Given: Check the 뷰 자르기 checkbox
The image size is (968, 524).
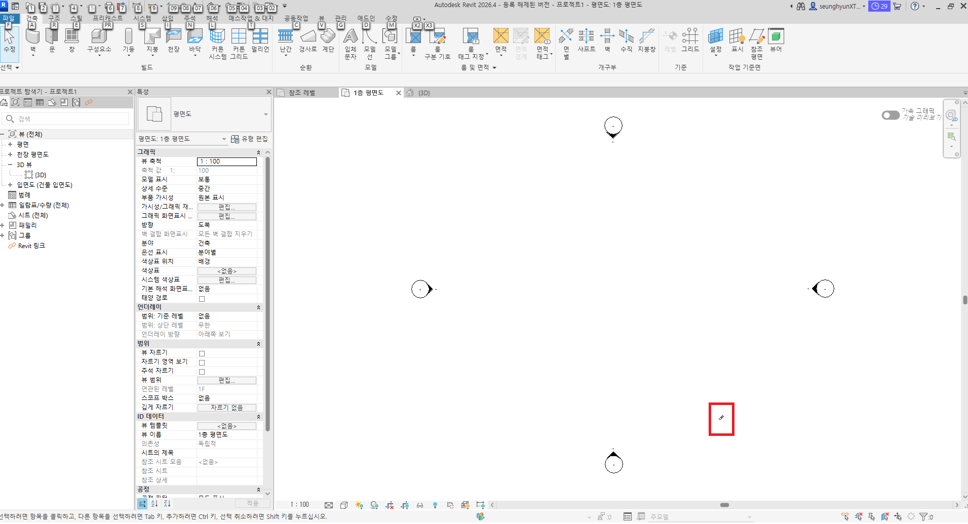Looking at the screenshot, I should point(202,353).
